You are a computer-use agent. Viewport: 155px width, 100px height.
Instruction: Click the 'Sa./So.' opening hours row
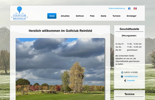pos(129,47)
